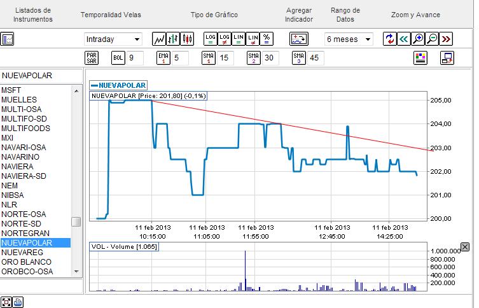Image resolution: width=479 pixels, height=308 pixels.
Task: Click the NUEVAPOLAR price info label
Action: click(148, 96)
